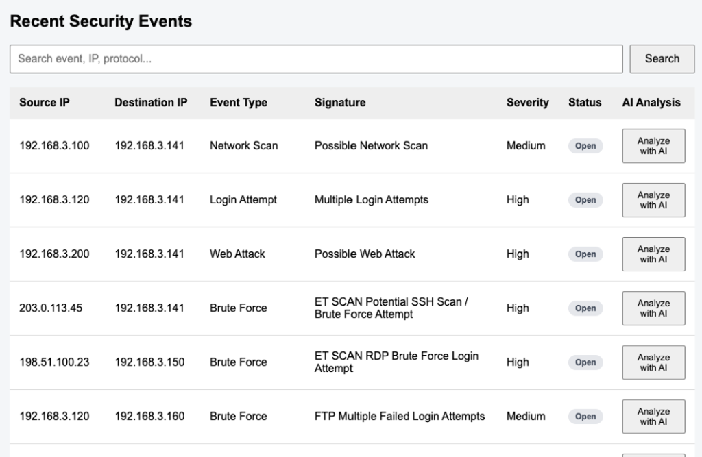Launch AI analysis for the SSH Scan event
Viewport: 702px width, 457px height.
(653, 308)
